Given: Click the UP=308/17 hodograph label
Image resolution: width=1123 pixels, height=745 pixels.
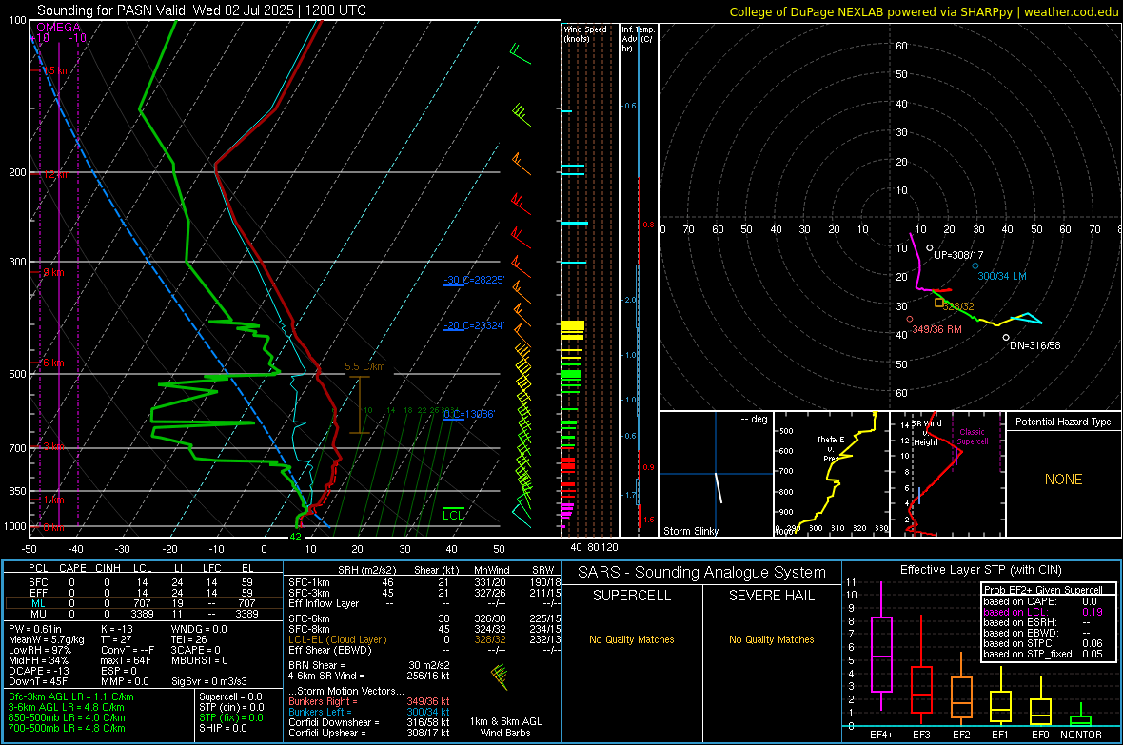Looking at the screenshot, I should pos(958,255).
